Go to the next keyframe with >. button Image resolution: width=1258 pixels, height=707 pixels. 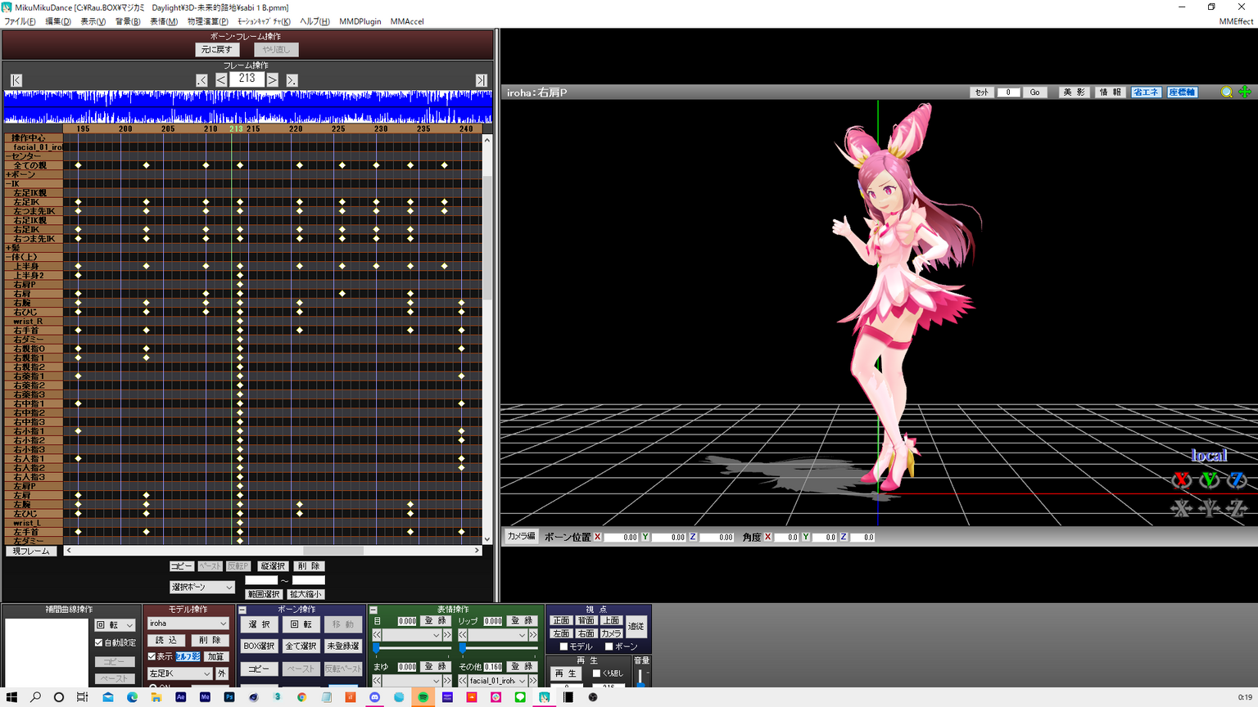292,80
